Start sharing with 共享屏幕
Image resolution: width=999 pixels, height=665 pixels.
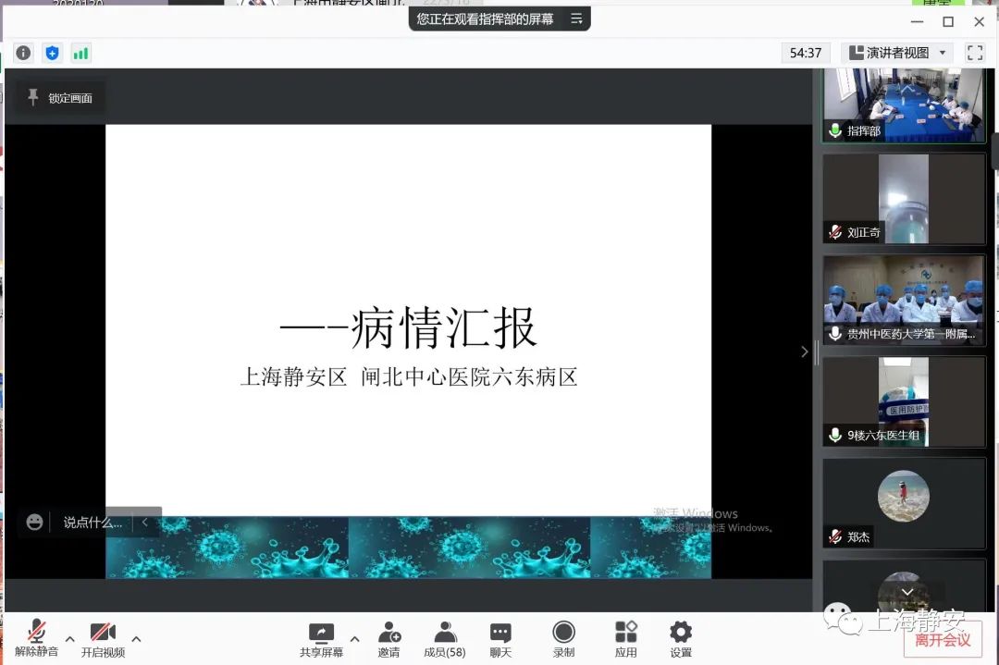(321, 639)
